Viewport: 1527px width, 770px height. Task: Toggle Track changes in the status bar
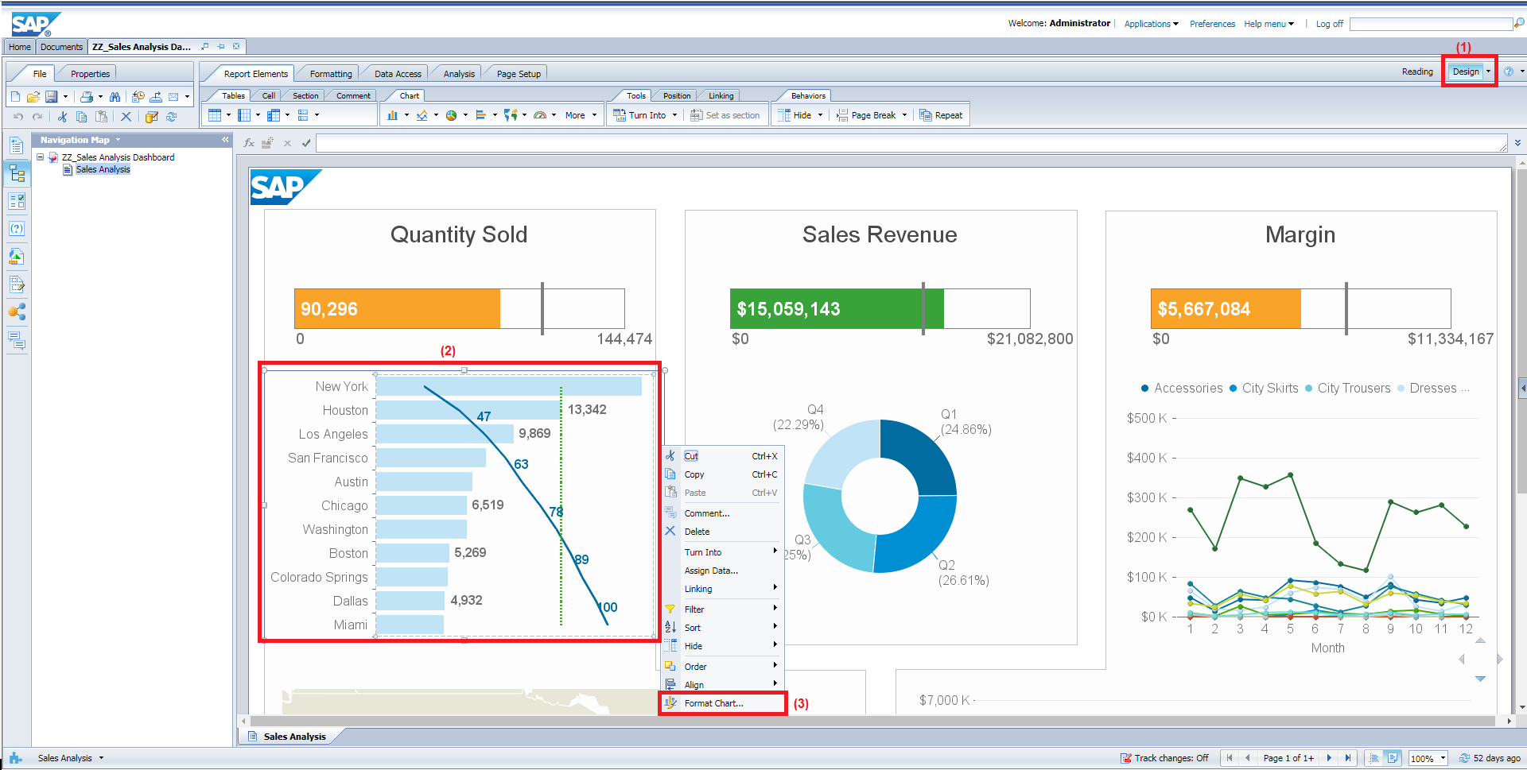[1164, 758]
